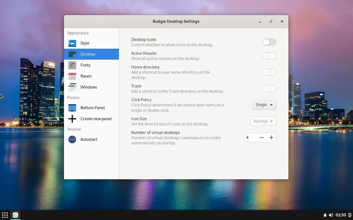Increase number of virtual desktops
Viewport: 353px width, 220px height.
point(271,137)
